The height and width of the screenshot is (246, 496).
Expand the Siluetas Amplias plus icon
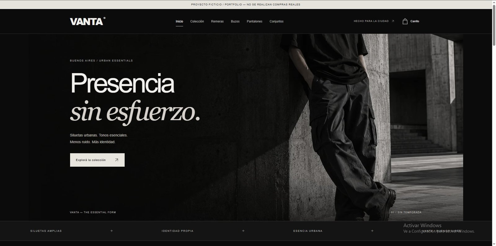pyautogui.click(x=112, y=231)
